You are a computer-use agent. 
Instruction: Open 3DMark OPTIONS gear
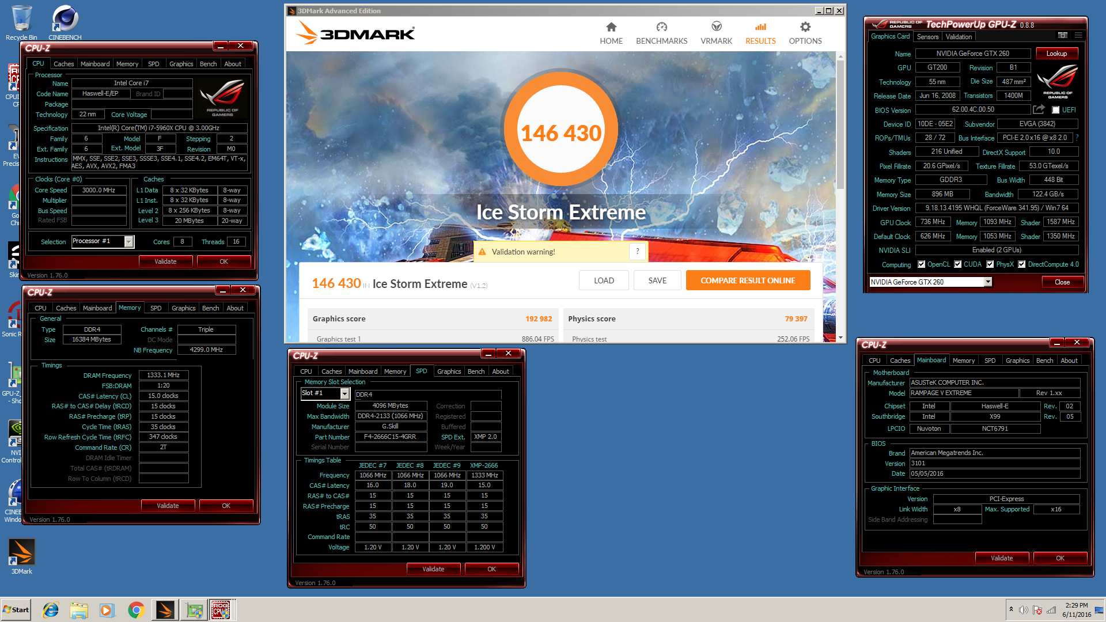805,33
